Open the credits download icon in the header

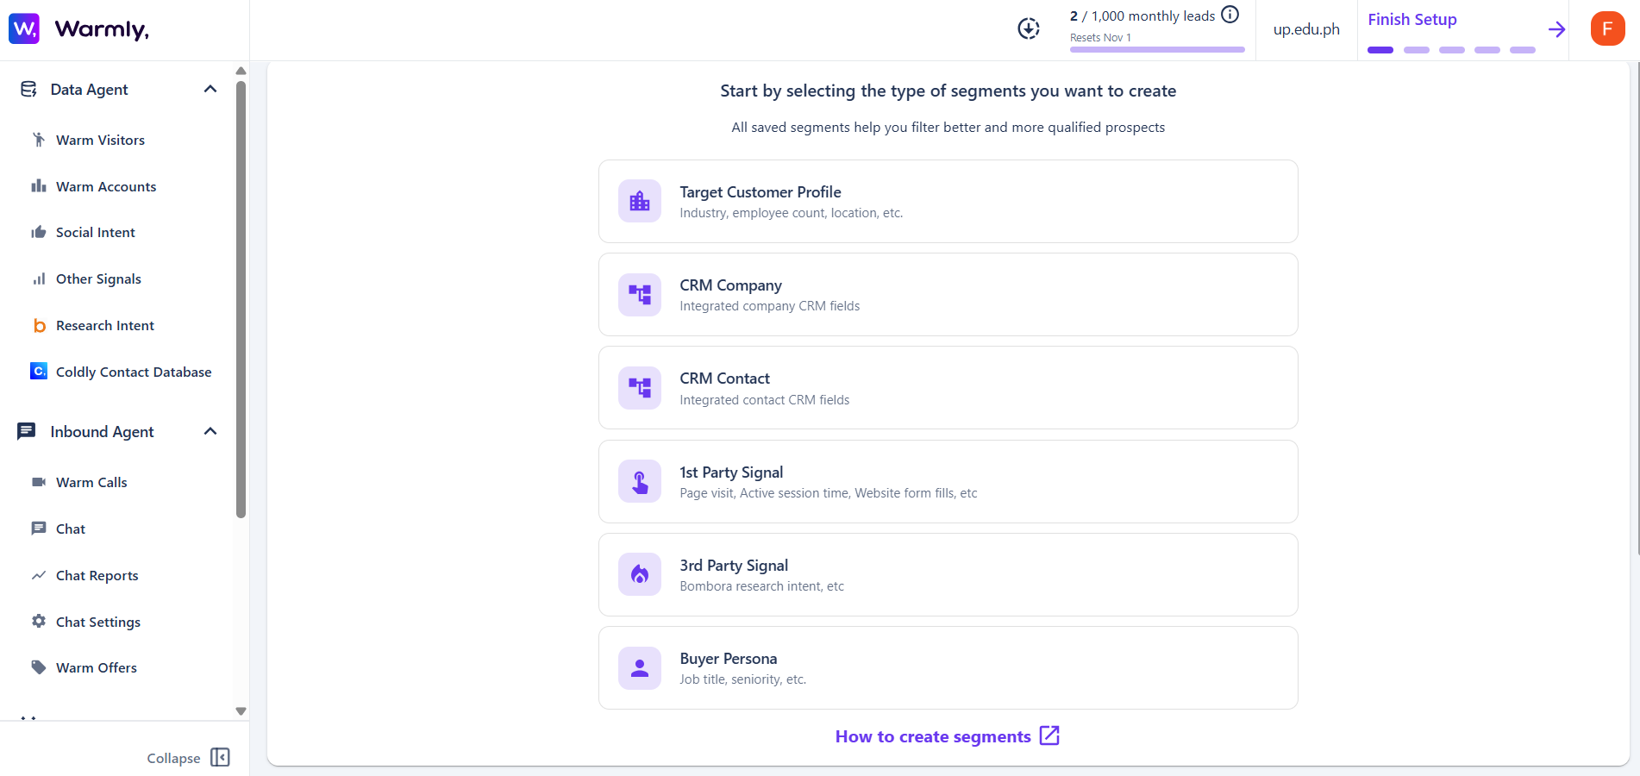coord(1028,28)
